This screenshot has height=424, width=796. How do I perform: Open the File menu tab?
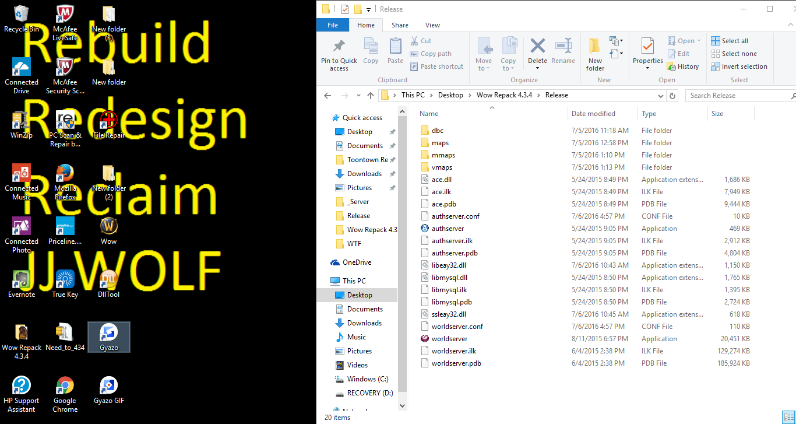point(333,25)
